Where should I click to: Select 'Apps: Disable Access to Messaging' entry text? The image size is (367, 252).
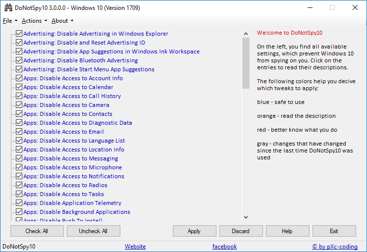click(70, 158)
